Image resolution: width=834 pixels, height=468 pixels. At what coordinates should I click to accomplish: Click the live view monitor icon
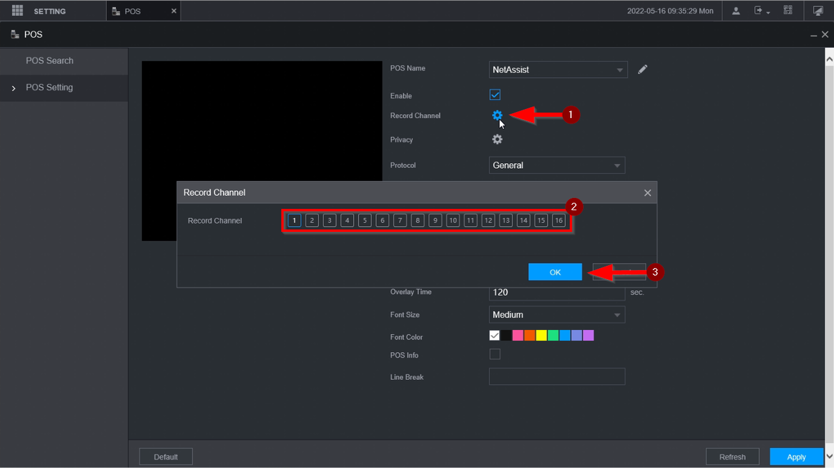(x=818, y=11)
